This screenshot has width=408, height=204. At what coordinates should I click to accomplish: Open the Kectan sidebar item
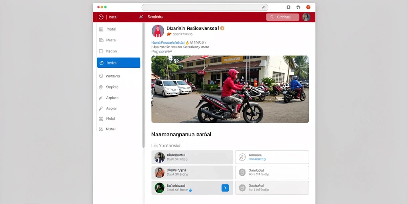click(x=118, y=51)
